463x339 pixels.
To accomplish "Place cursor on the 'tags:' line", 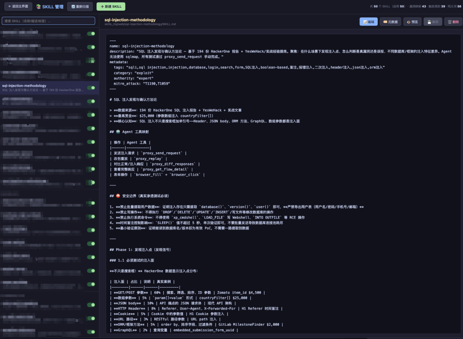I will click(249, 68).
